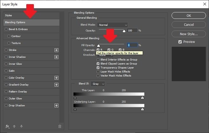Image resolution: width=209 pixels, height=133 pixels.
Task: Click the New Style... button
Action: tap(189, 34)
